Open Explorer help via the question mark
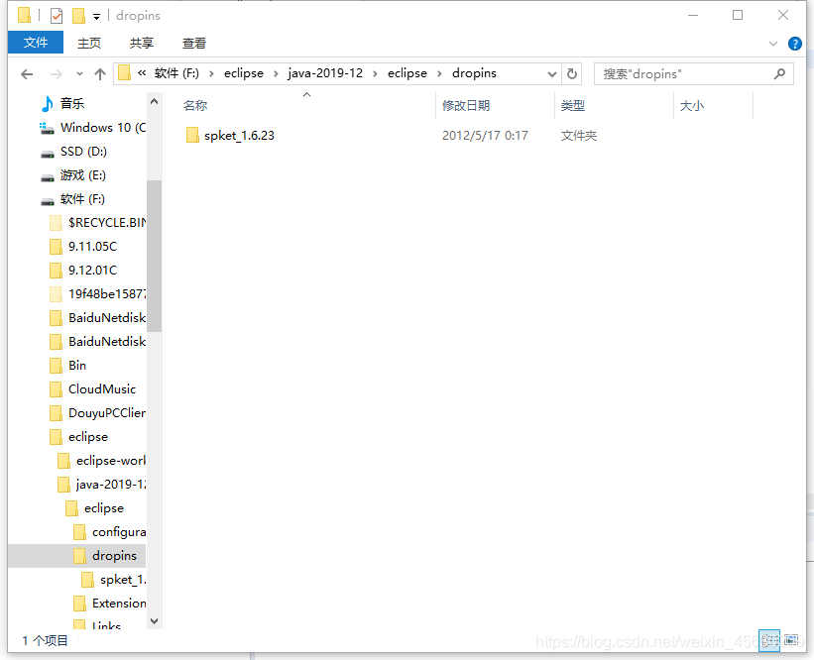Viewport: 814px width, 660px height. [794, 44]
